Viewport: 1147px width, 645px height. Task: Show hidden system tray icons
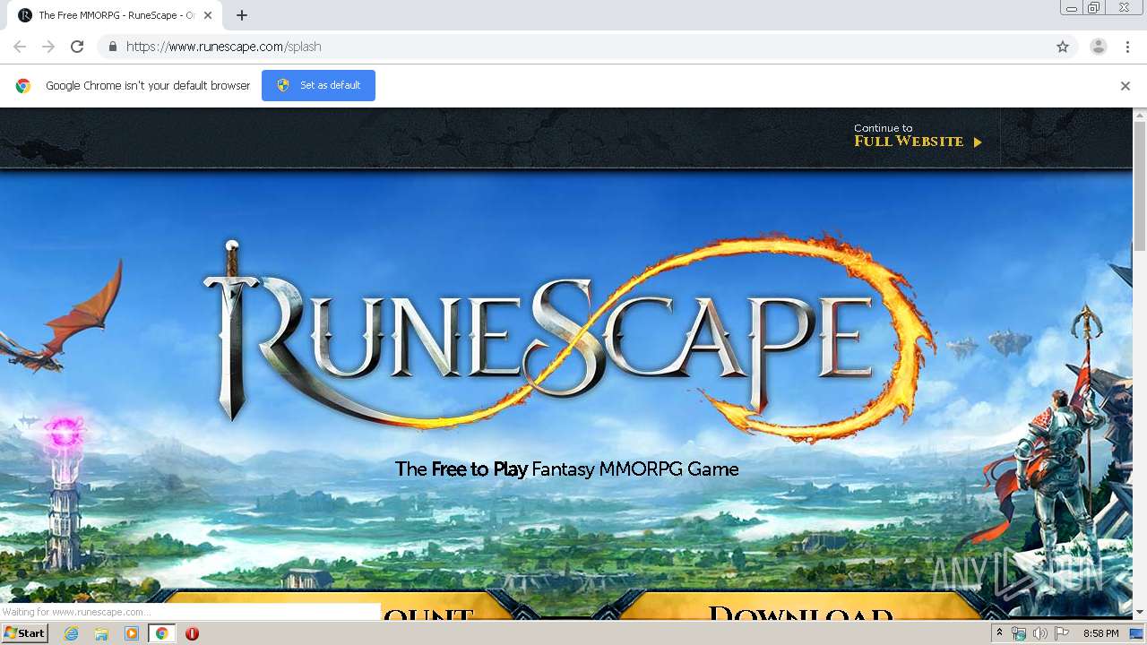point(999,633)
